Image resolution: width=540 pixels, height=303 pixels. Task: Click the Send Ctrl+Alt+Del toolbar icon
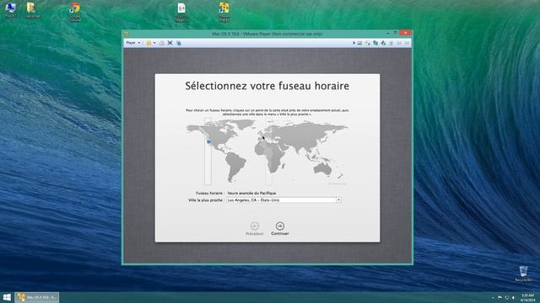pos(161,43)
